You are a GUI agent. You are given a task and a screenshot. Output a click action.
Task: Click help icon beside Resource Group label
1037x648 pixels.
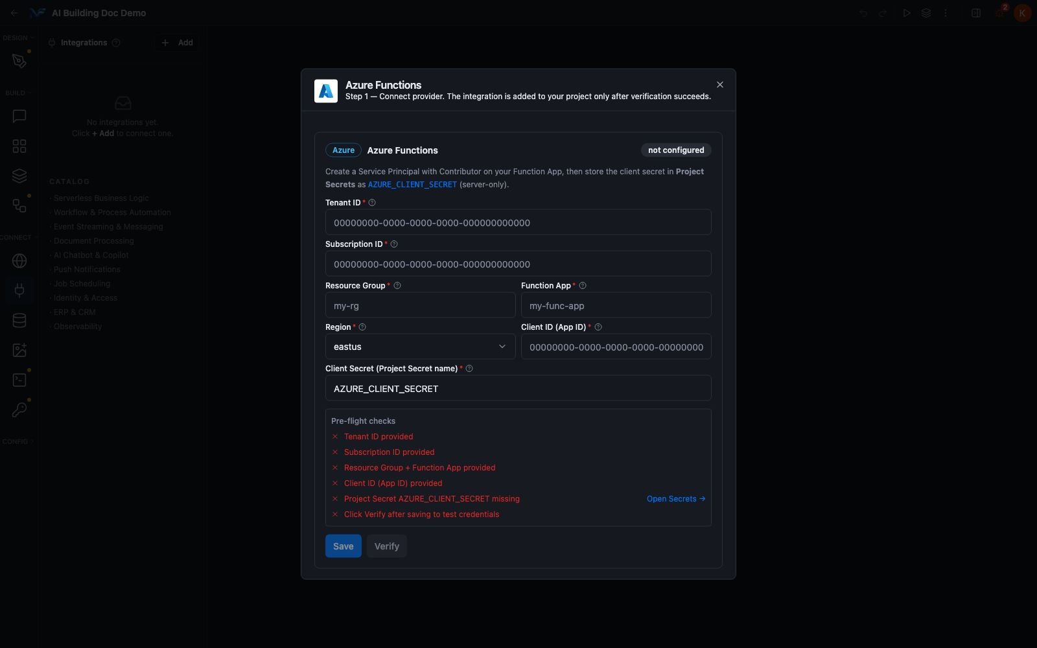tap(397, 286)
